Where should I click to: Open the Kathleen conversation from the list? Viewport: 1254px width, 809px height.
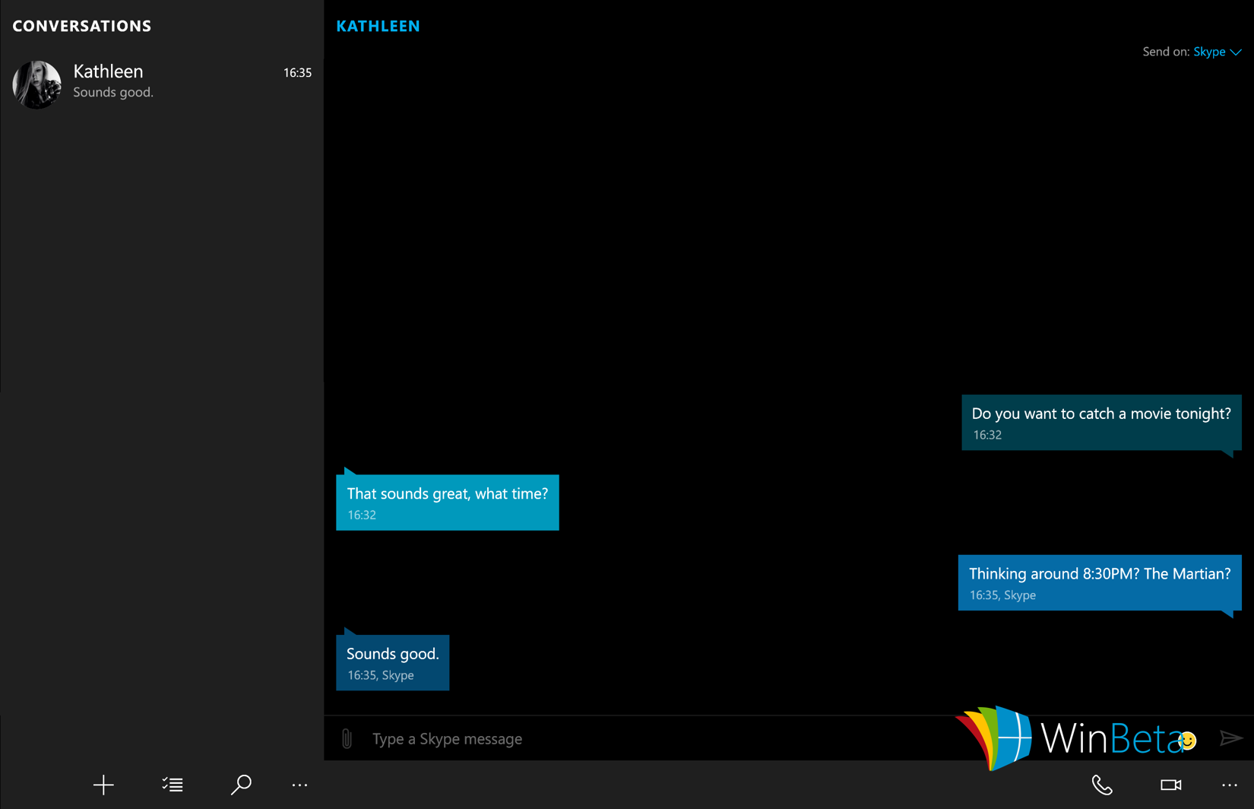pos(160,82)
